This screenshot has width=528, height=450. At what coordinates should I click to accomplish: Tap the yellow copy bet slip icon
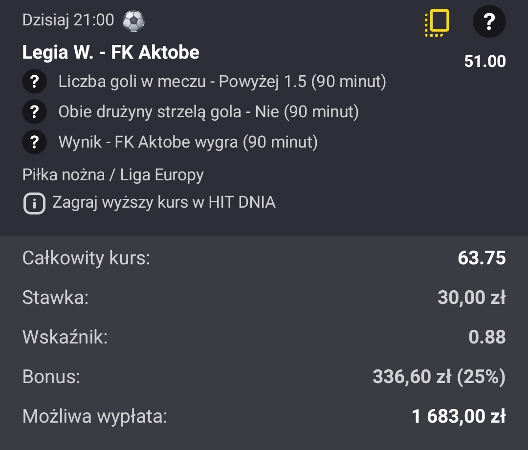(437, 22)
